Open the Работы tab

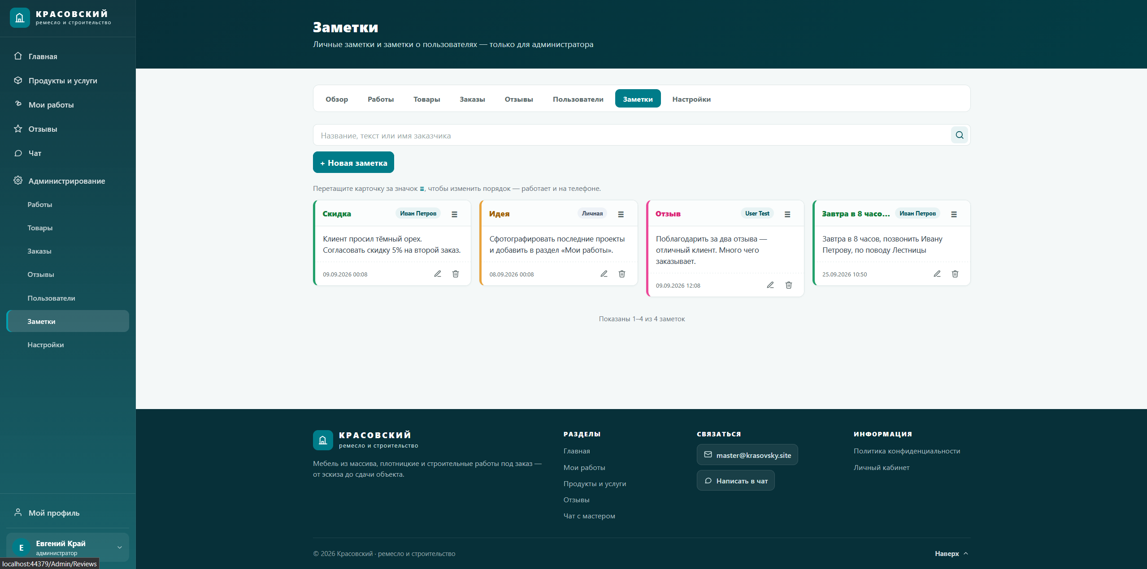coord(381,99)
